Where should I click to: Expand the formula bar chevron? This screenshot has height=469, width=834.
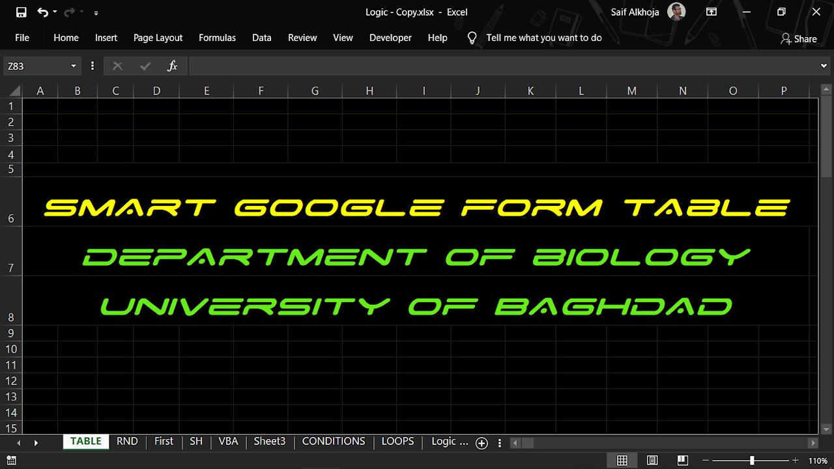[x=824, y=66]
